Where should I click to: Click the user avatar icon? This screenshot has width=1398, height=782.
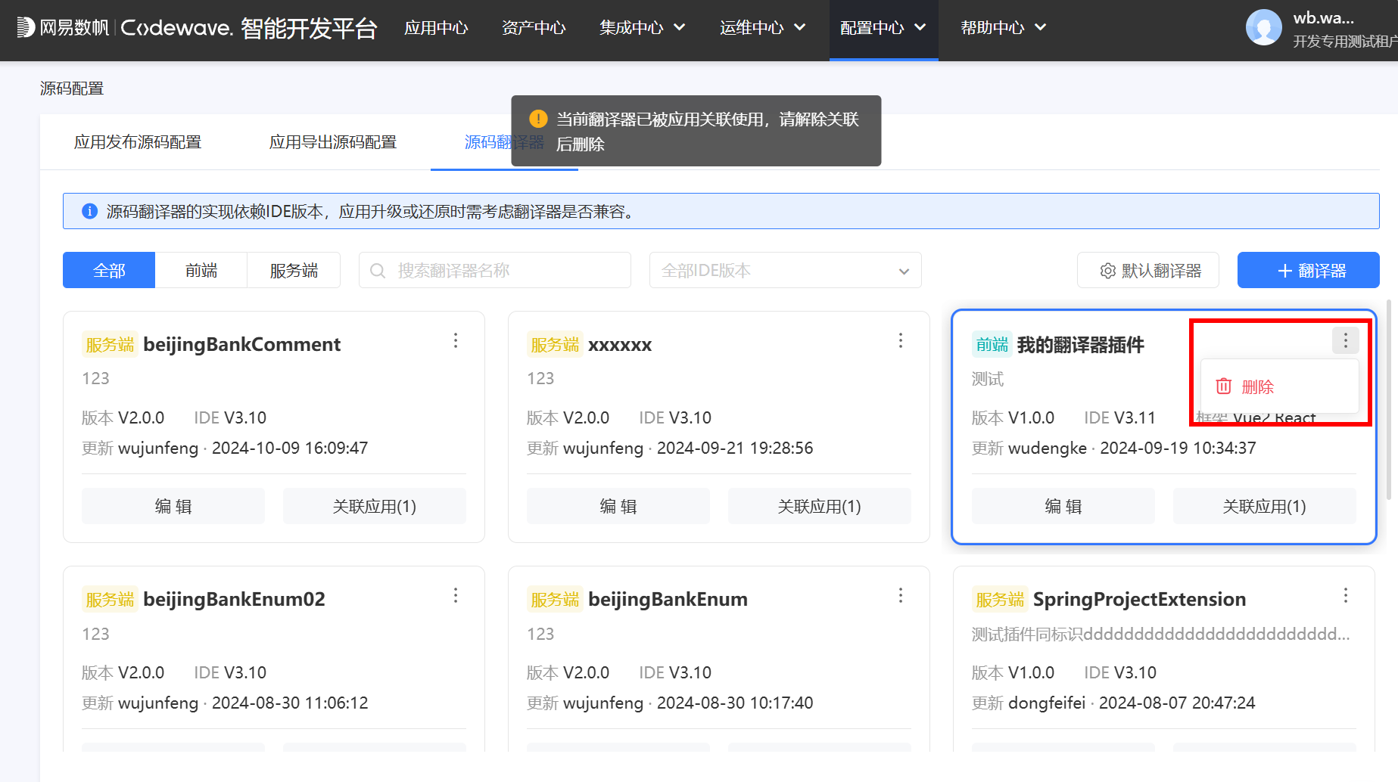click(x=1263, y=28)
